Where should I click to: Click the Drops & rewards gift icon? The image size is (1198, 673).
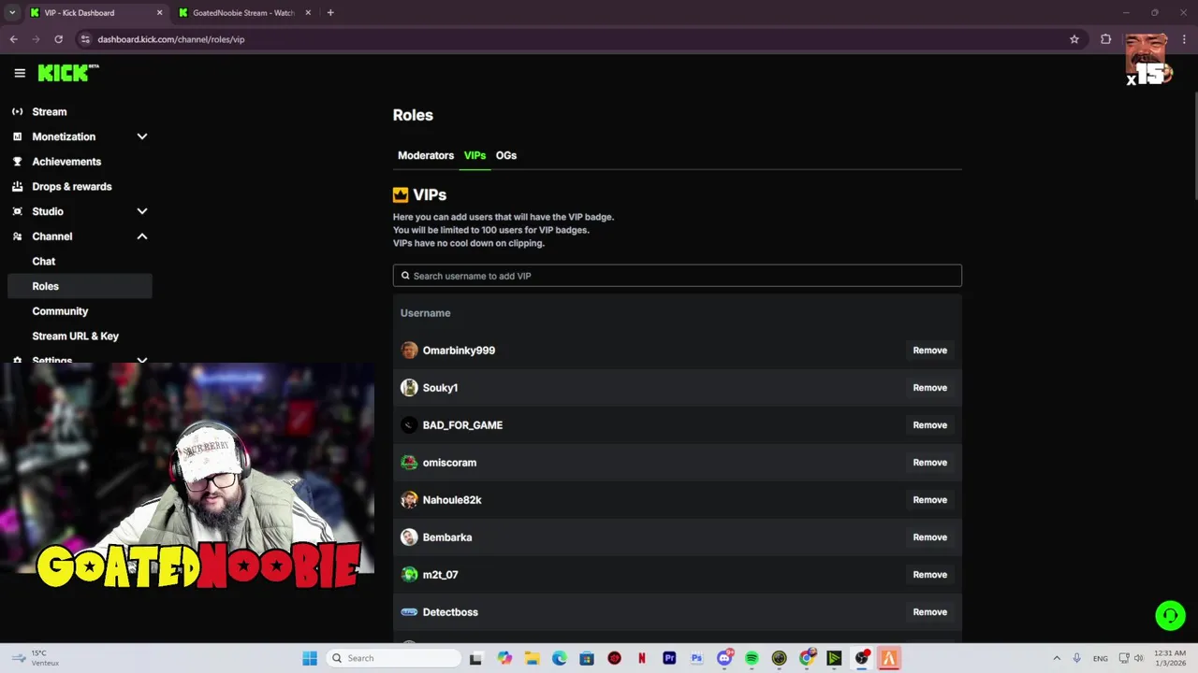[x=17, y=186]
